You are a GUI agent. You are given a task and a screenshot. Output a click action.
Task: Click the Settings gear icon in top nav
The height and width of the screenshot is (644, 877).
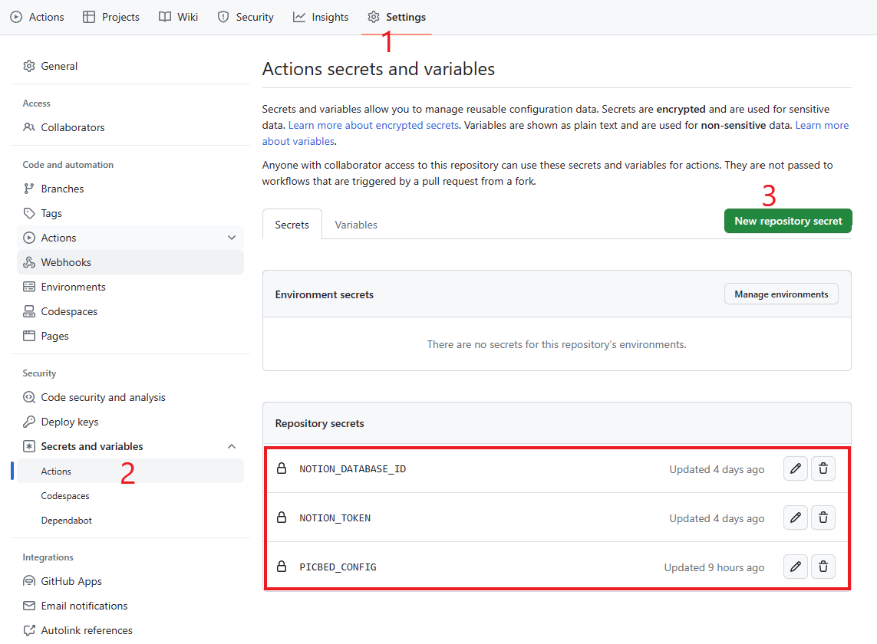(x=374, y=17)
